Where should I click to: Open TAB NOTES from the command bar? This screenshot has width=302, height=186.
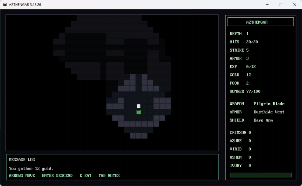coord(109,175)
